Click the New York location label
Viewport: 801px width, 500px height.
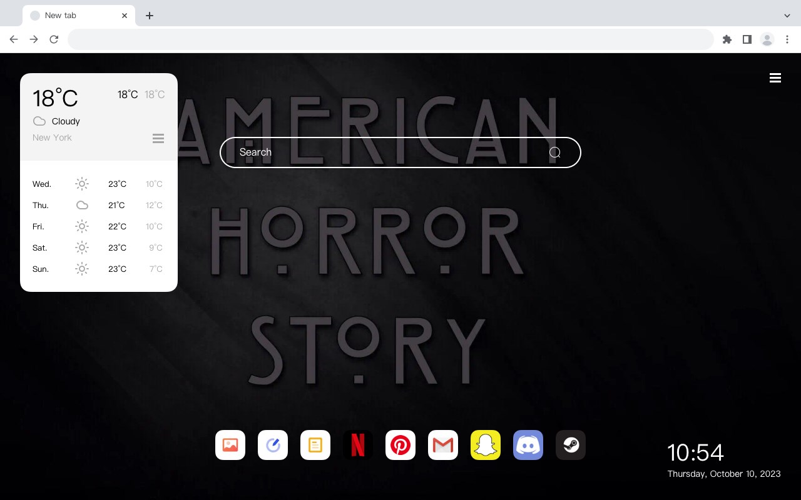point(52,137)
